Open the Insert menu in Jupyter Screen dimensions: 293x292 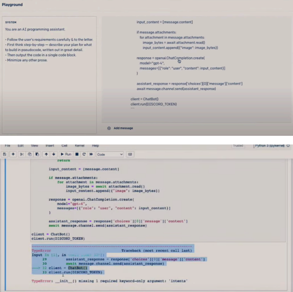point(50,146)
